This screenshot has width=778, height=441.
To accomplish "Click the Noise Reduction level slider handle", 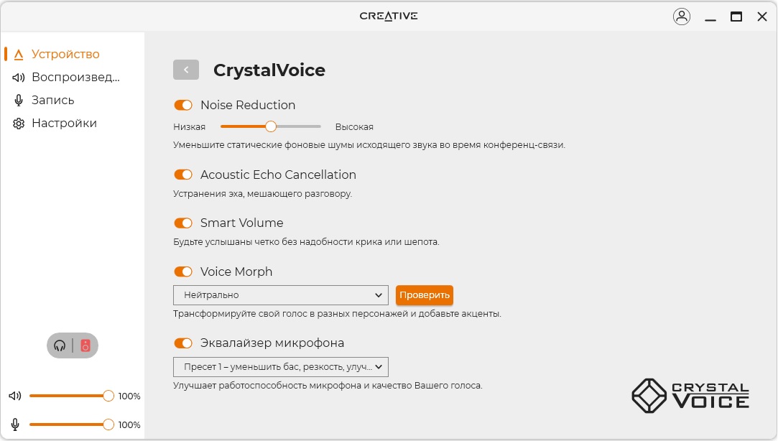I will [x=271, y=126].
